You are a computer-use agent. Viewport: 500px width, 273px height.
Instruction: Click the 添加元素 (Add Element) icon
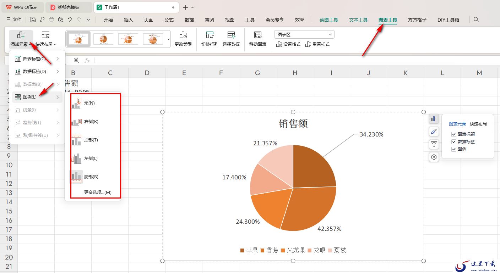[x=21, y=35]
